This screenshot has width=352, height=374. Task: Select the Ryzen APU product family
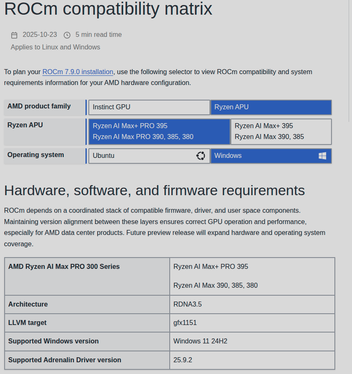(271, 107)
